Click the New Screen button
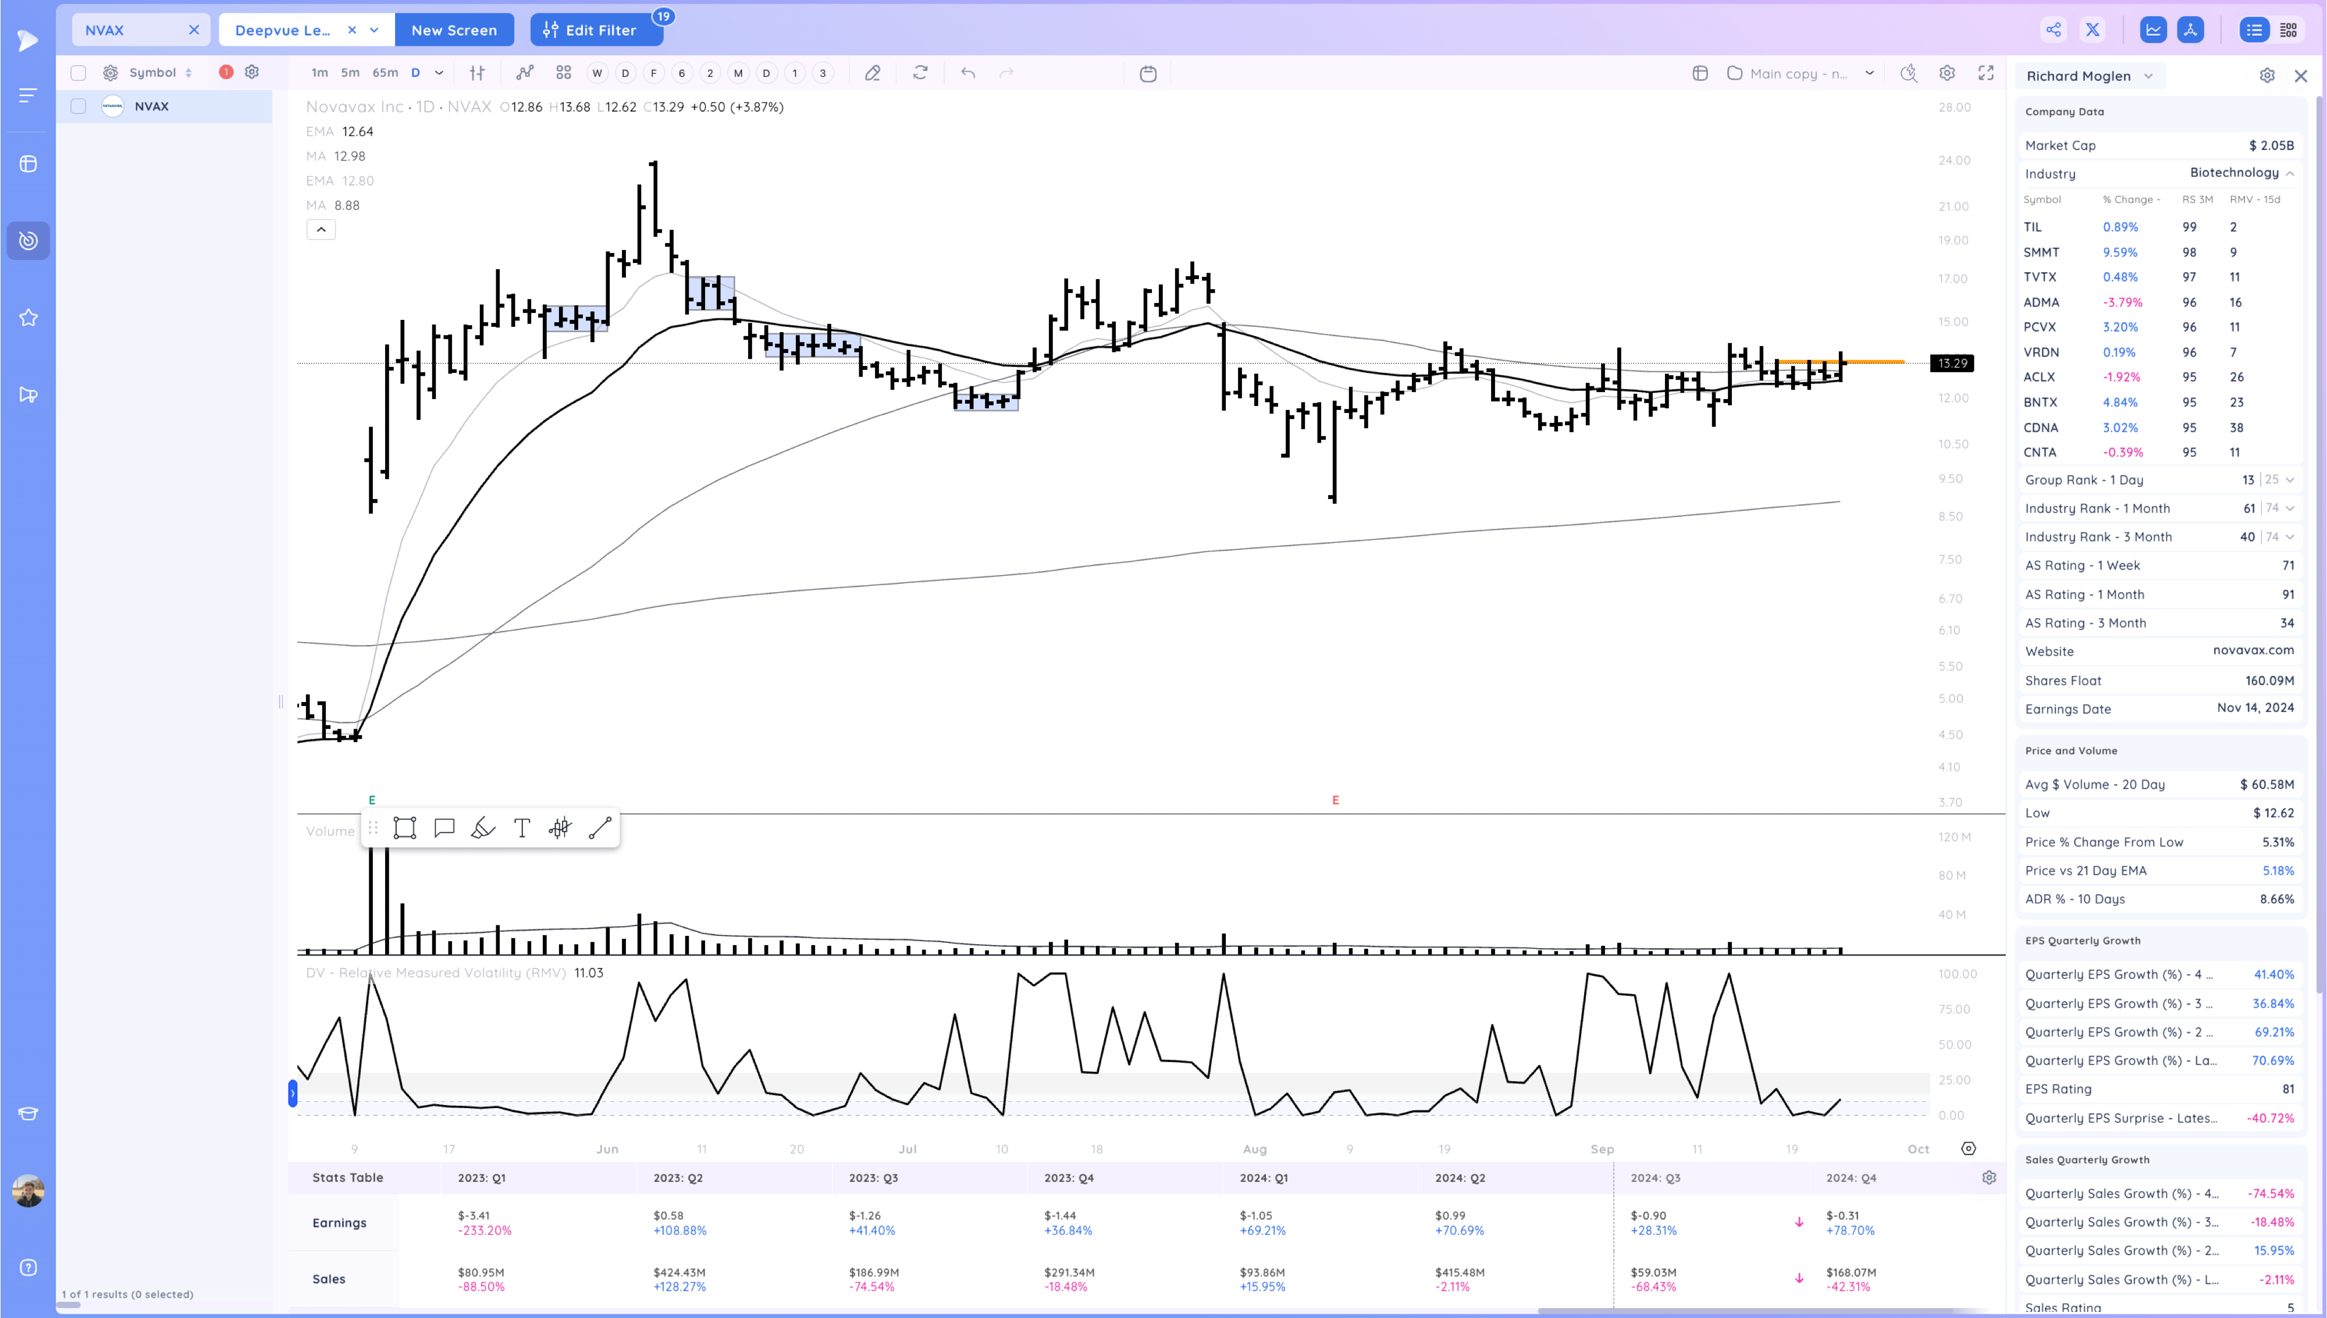2327x1318 pixels. (x=454, y=29)
